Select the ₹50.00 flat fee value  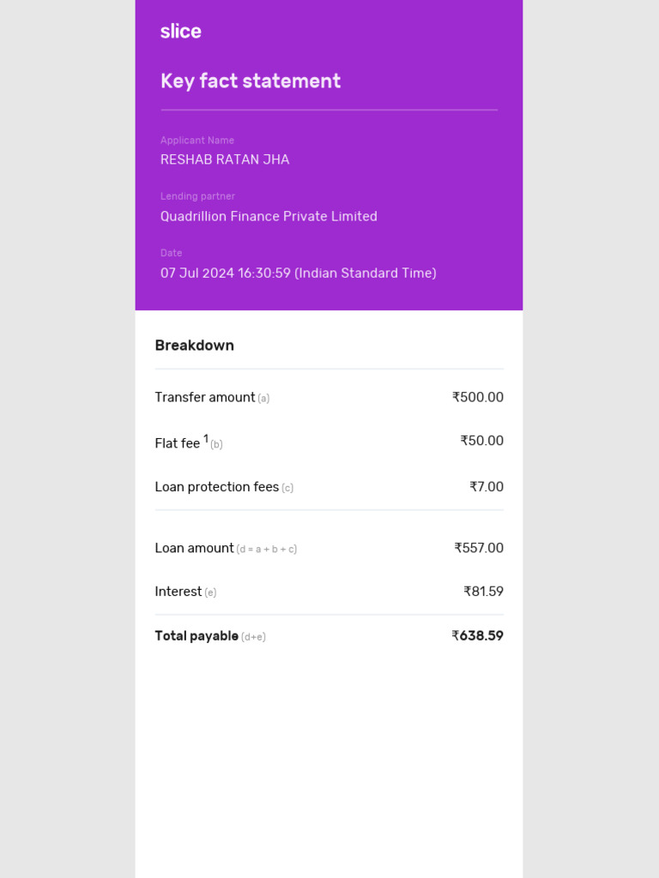(x=481, y=441)
